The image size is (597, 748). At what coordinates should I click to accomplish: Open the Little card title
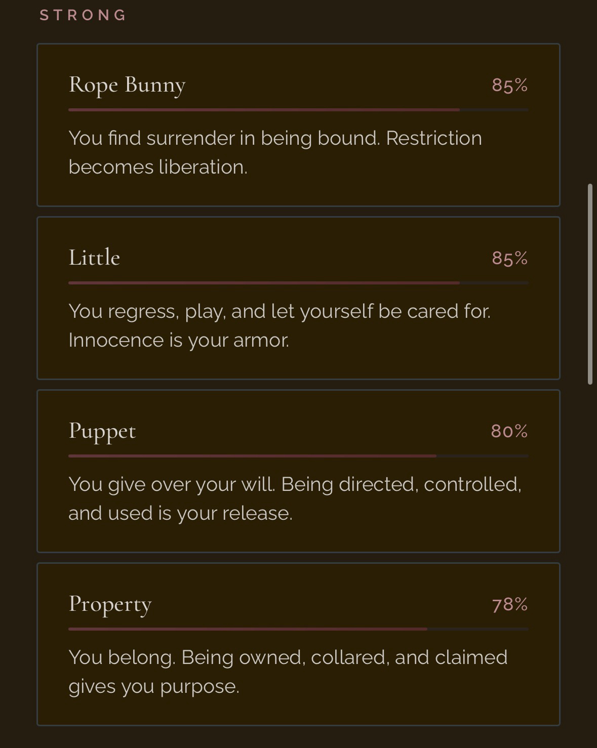[94, 258]
